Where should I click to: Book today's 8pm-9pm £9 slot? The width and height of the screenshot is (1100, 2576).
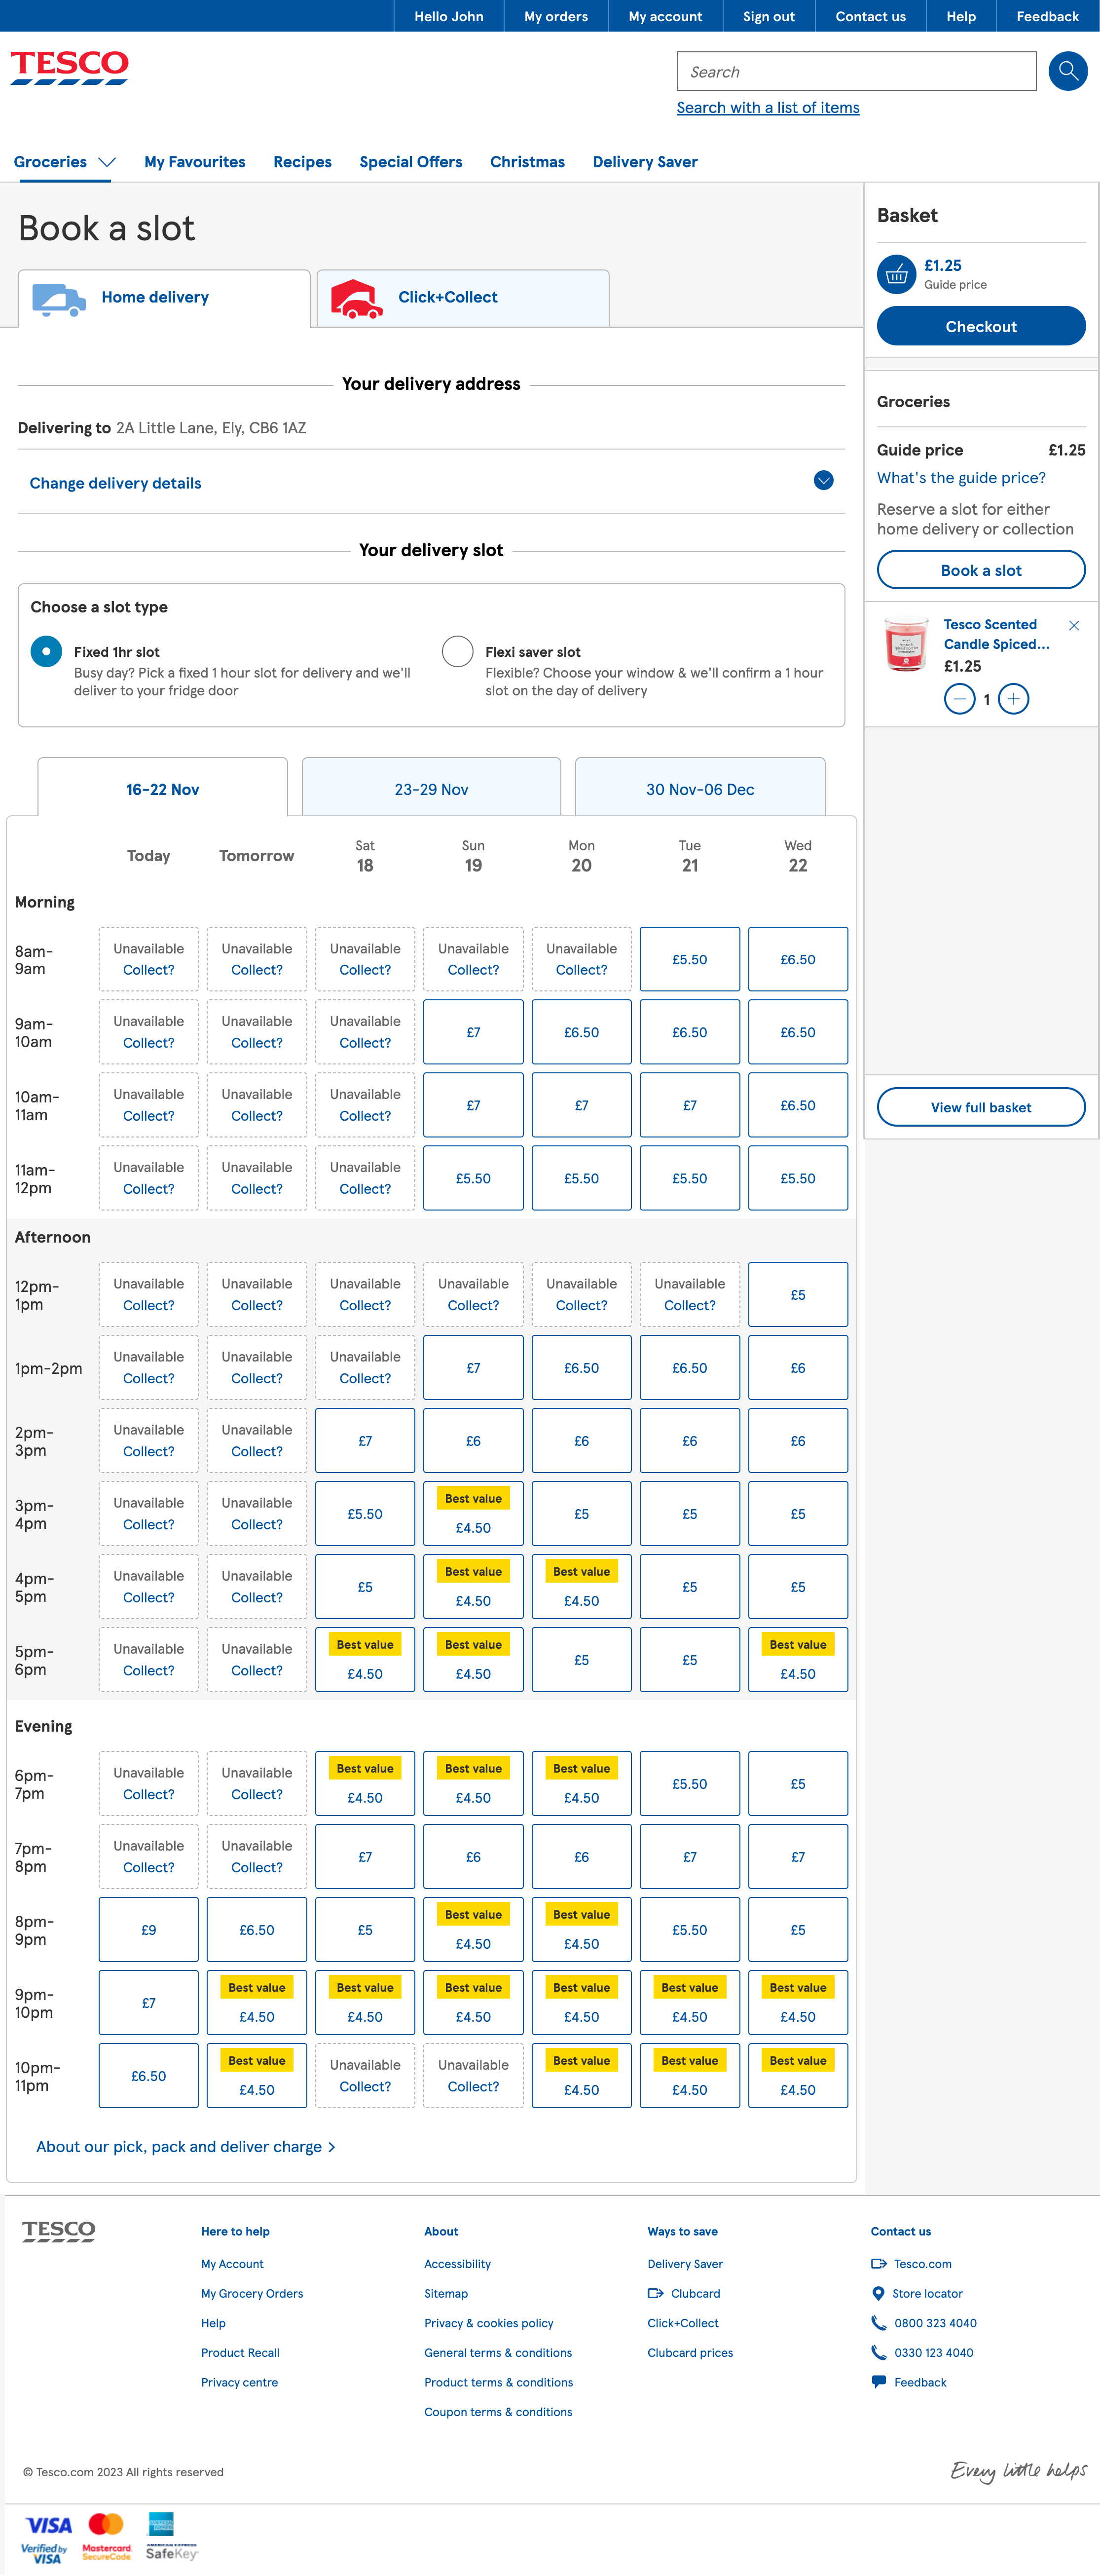point(148,1929)
